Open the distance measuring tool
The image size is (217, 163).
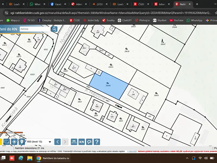click(74, 142)
